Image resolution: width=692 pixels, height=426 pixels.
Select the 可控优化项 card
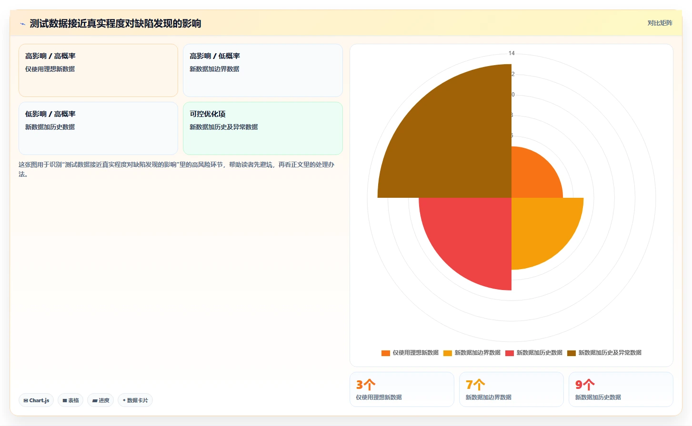[x=263, y=128]
